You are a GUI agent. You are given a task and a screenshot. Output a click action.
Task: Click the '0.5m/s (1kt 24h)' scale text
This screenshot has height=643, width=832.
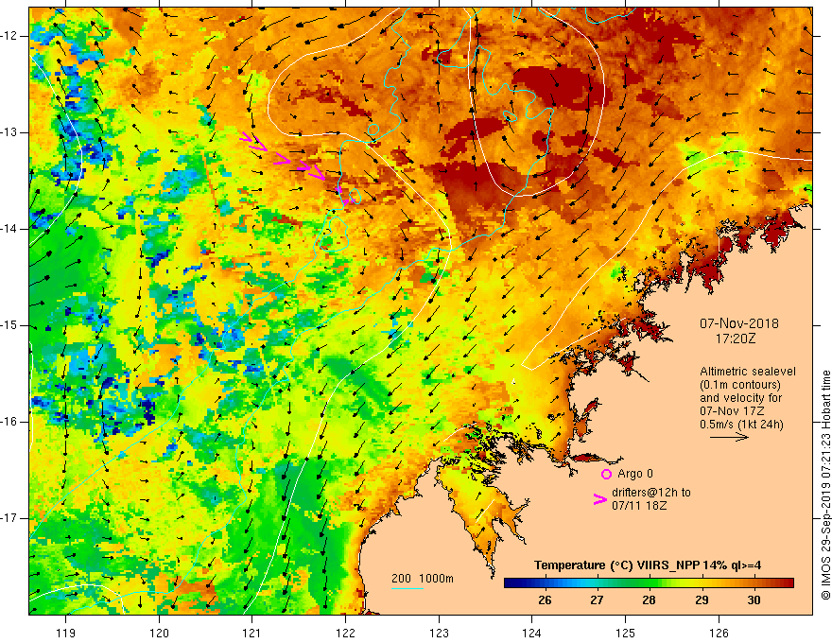(x=741, y=425)
